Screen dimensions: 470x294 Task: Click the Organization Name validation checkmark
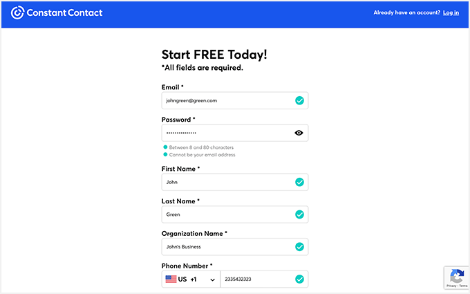[x=299, y=246]
